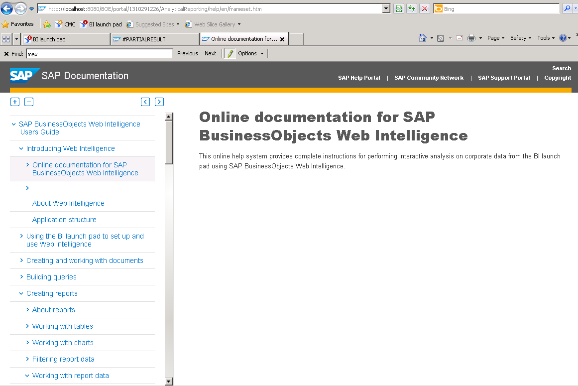Click the search magnifier icon
Image resolution: width=578 pixels, height=386 pixels.
pos(568,9)
